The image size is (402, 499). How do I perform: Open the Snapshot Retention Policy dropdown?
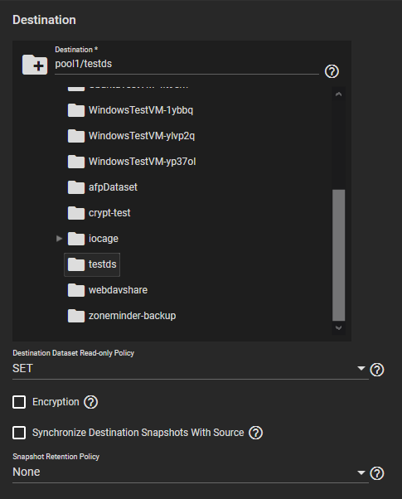(191, 472)
